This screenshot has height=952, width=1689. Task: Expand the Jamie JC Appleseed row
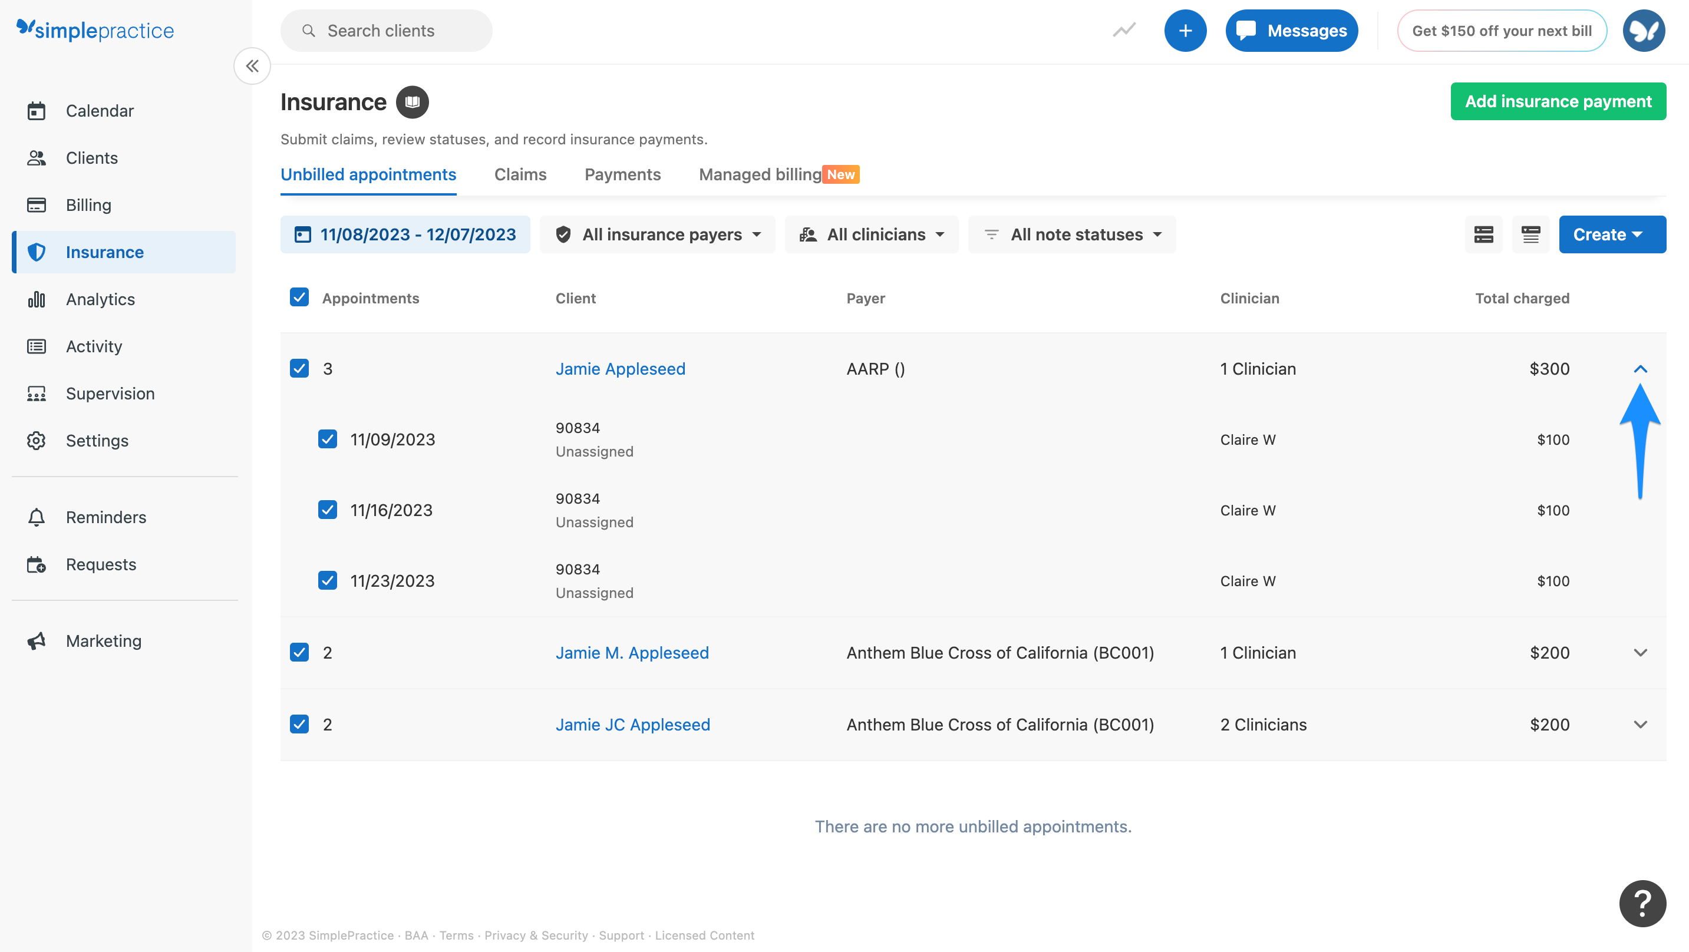(1641, 725)
